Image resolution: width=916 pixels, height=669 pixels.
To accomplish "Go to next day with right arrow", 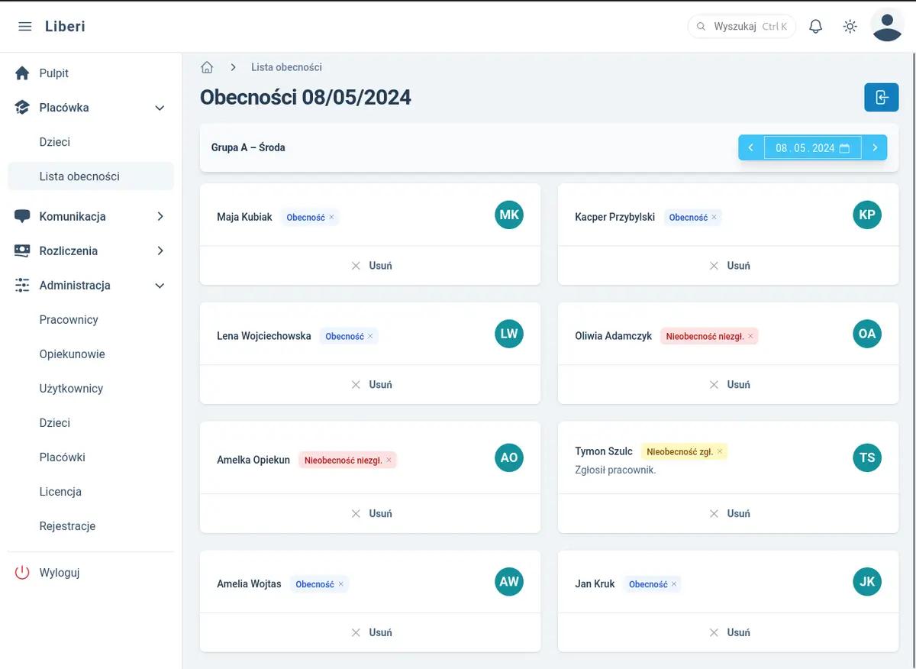I will point(875,148).
